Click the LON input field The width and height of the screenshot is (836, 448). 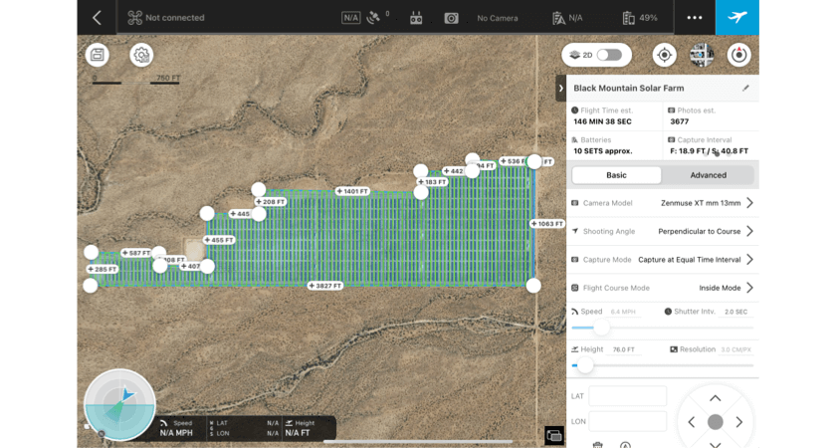point(628,421)
